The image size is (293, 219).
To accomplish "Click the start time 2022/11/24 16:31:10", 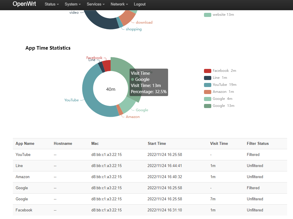I will [165, 210].
